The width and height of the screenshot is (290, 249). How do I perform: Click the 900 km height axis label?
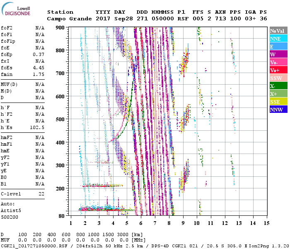[x=61, y=27]
